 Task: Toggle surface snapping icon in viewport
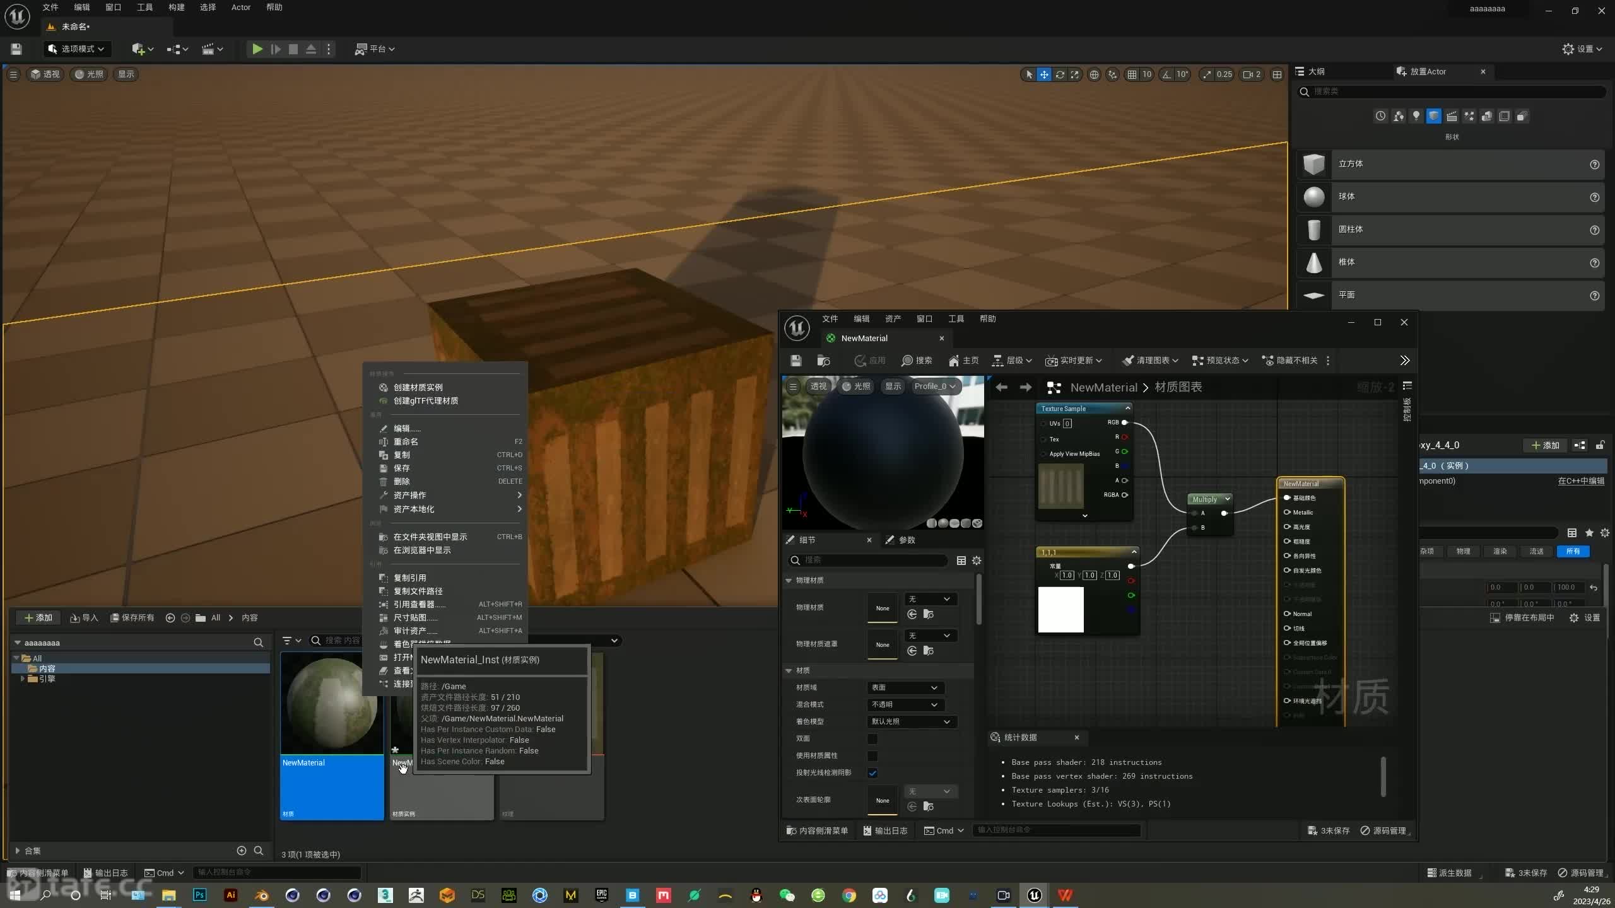coord(1112,74)
